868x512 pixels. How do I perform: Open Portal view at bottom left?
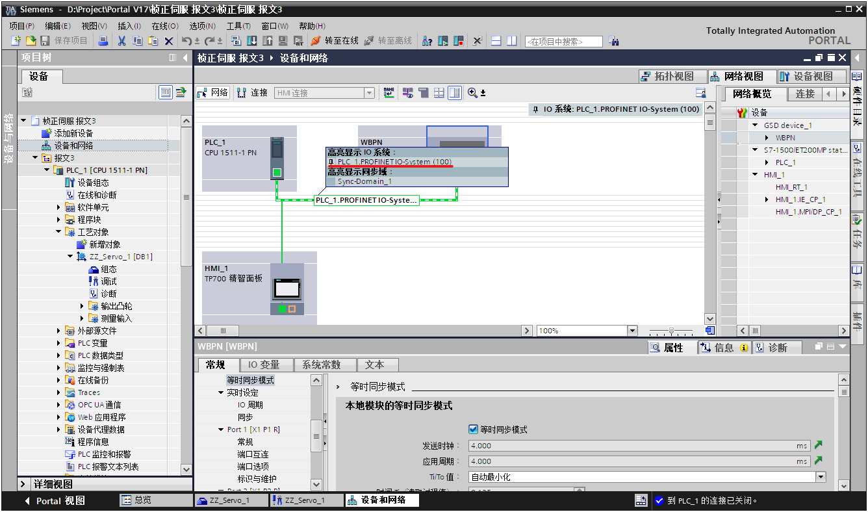coord(55,501)
